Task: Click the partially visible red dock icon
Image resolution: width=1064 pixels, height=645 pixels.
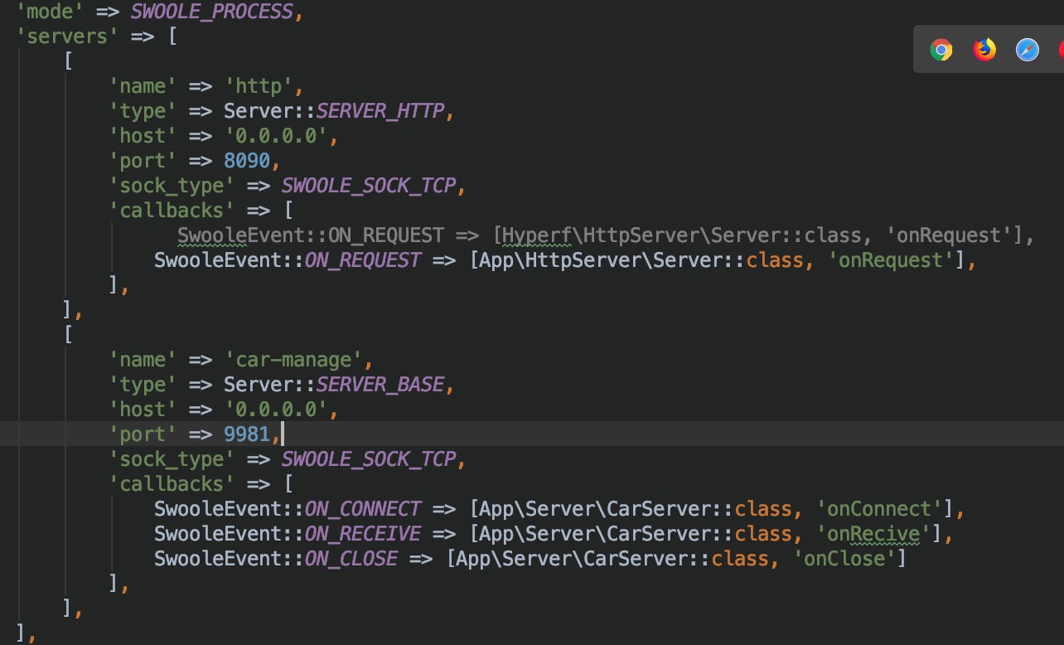Action: [1060, 50]
